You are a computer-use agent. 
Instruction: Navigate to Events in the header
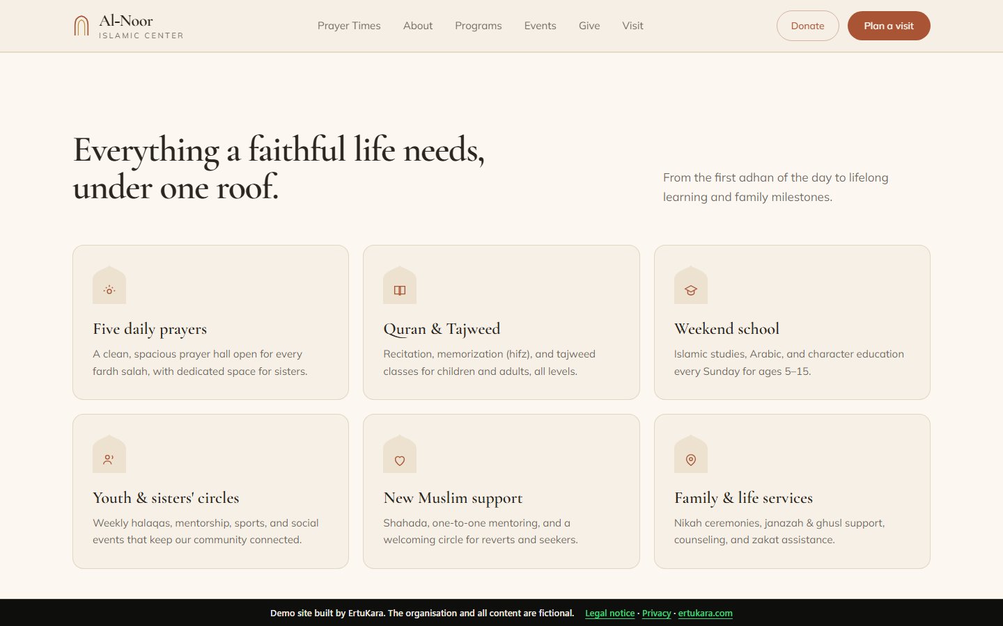pos(541,26)
